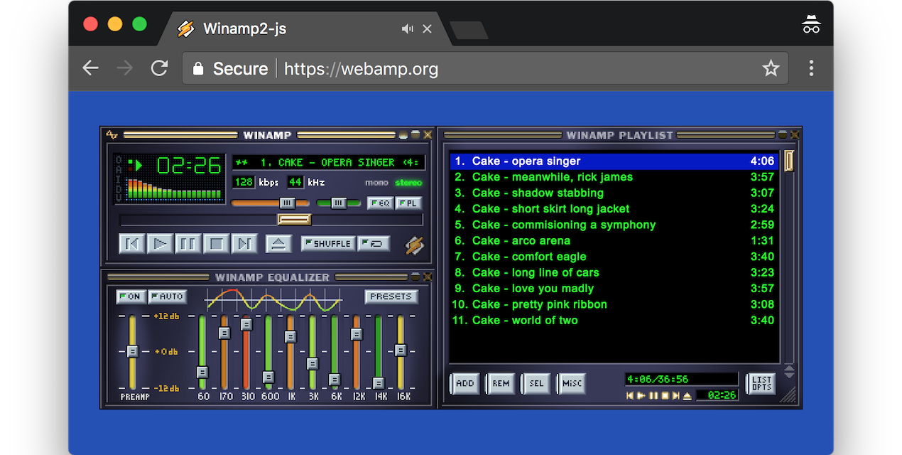The image size is (902, 455).
Task: Reload the webamp.org page
Action: click(159, 68)
